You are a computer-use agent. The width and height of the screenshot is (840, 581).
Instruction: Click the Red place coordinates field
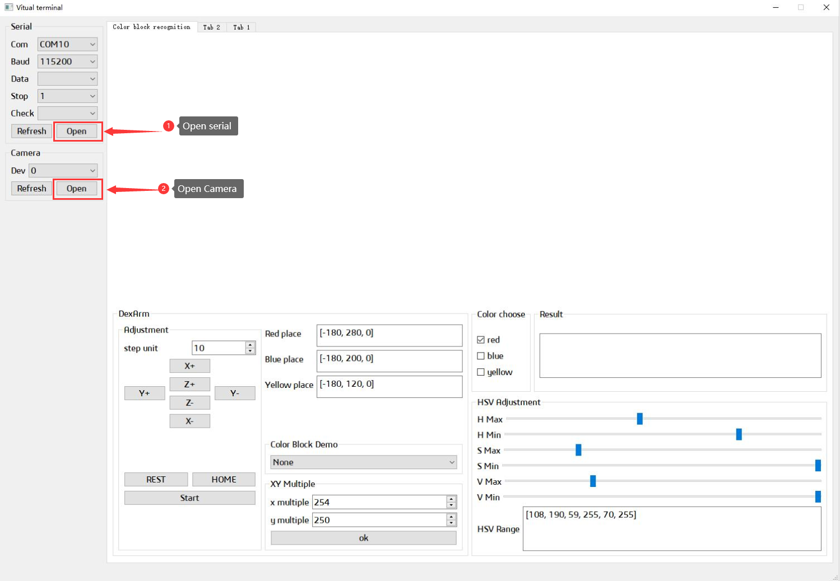tap(389, 336)
